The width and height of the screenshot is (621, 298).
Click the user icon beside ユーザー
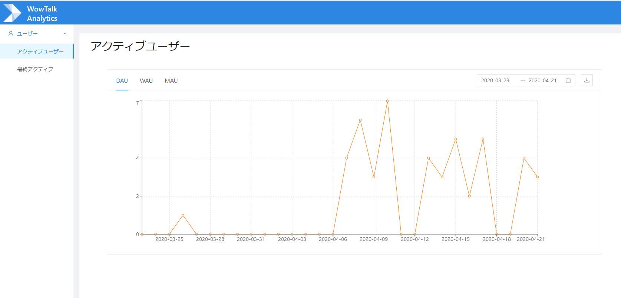tap(11, 34)
